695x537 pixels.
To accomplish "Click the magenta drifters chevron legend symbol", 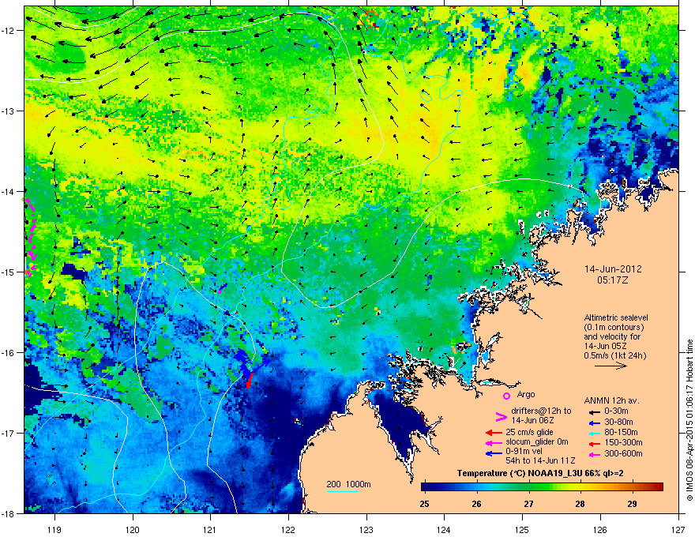I will click(x=501, y=416).
